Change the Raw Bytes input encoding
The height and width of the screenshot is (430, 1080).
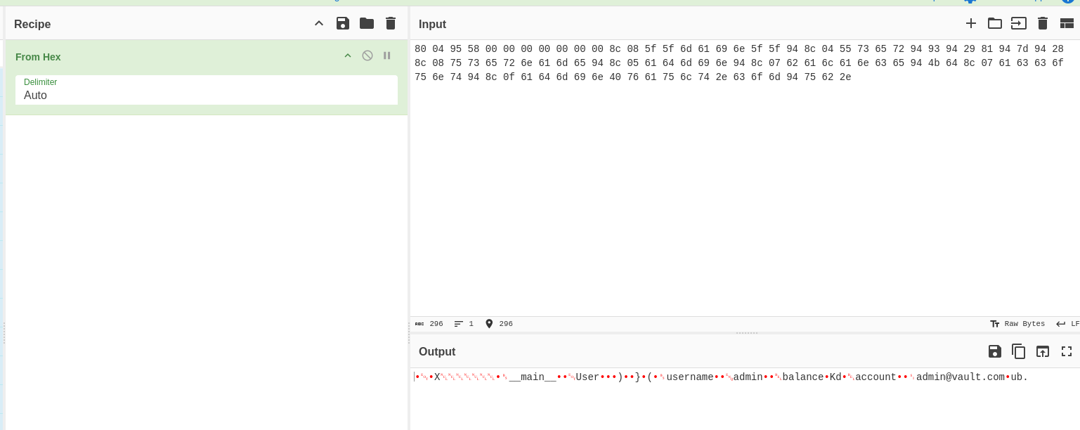pyautogui.click(x=1017, y=324)
